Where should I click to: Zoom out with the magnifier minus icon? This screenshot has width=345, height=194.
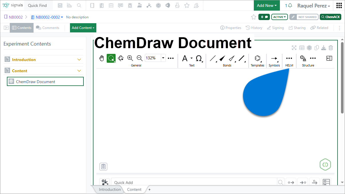click(x=140, y=58)
